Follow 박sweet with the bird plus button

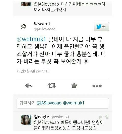coord(101,26)
